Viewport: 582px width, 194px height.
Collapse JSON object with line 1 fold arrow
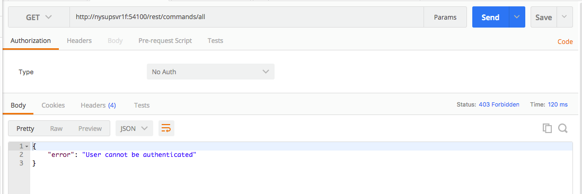(x=27, y=146)
